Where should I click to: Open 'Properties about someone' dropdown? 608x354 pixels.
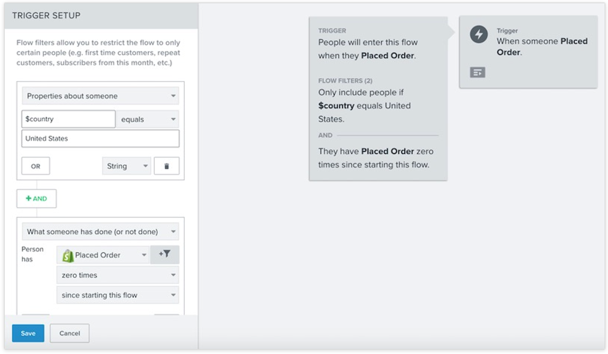coord(100,96)
